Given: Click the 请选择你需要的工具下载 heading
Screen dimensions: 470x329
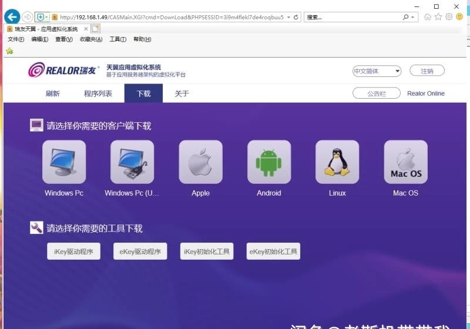Looking at the screenshot, I should pos(95,229).
